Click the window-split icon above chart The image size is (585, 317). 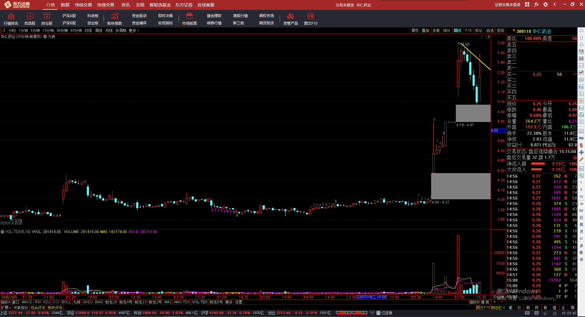[x=488, y=37]
